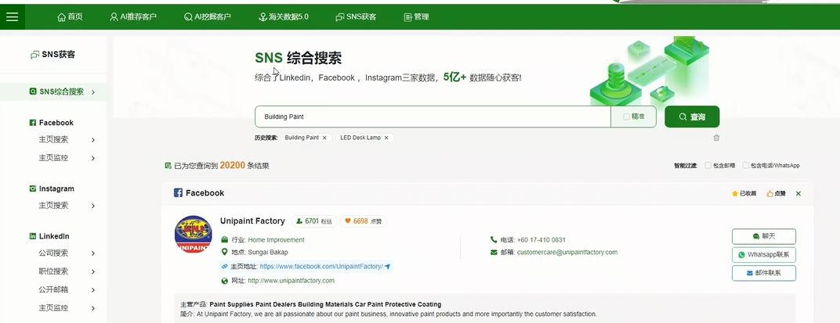This screenshot has height=323, width=840.
Task: Click the Whatsapp联系 button
Action: tap(763, 255)
